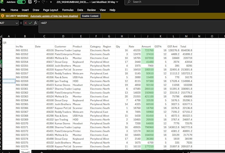Image resolution: width=225 pixels, height=153 pixels.
Task: Expand the Redo history dropdown arrow
Action: pyautogui.click(x=47, y=2)
